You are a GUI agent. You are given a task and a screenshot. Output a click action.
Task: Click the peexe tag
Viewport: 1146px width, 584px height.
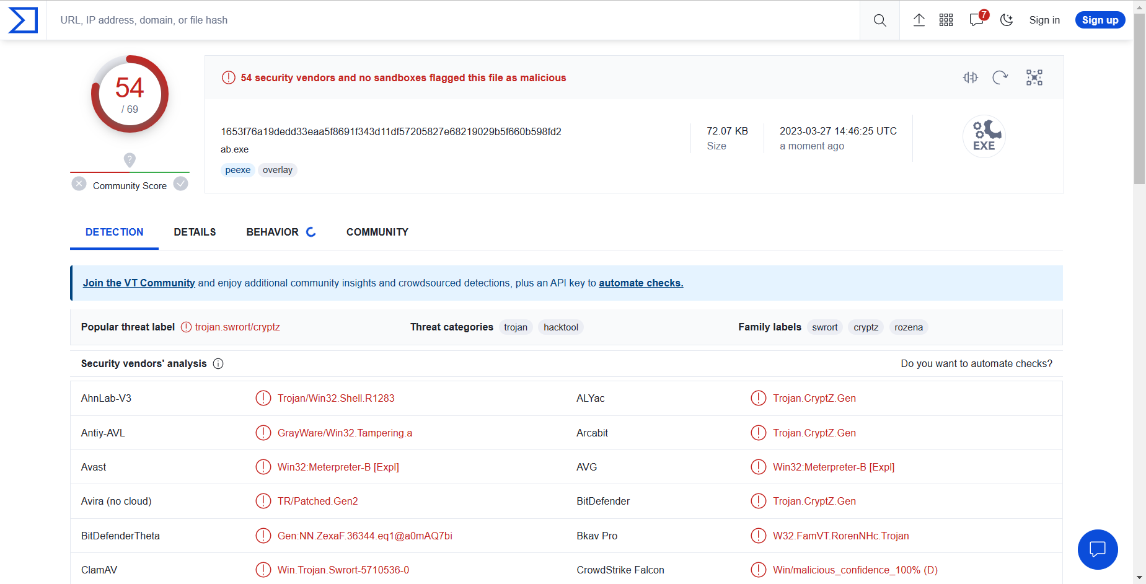pyautogui.click(x=238, y=170)
